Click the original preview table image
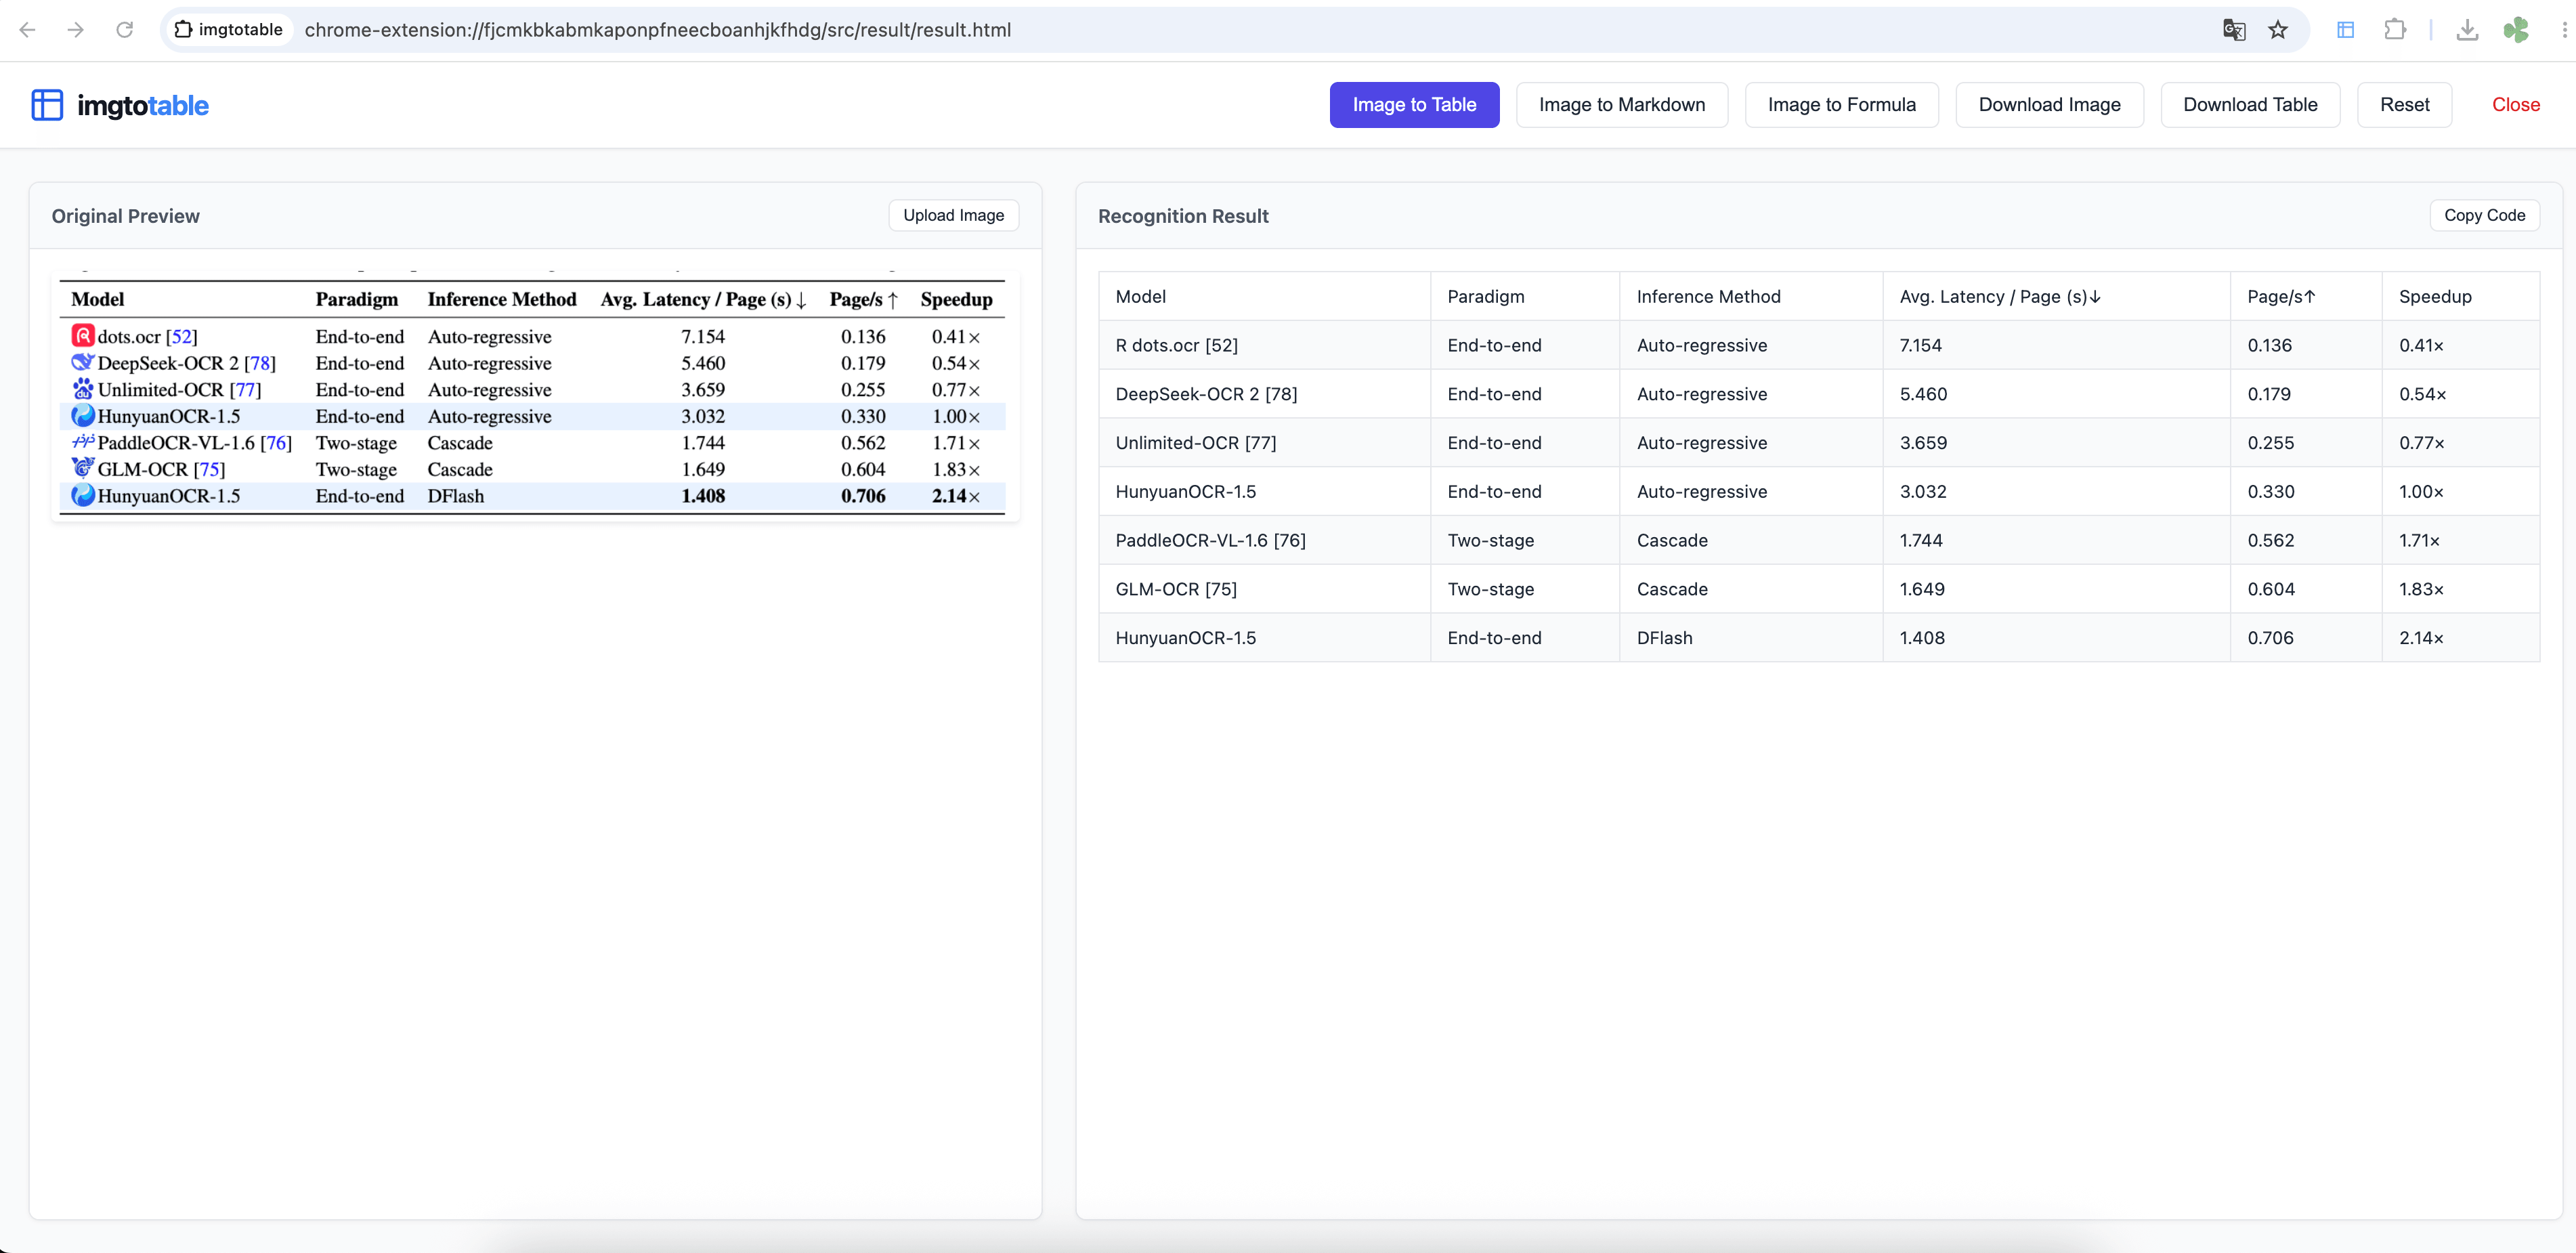This screenshot has height=1253, width=2576. [535, 396]
